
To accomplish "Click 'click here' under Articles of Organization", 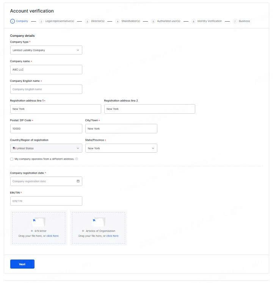I will pyautogui.click(x=112, y=236).
